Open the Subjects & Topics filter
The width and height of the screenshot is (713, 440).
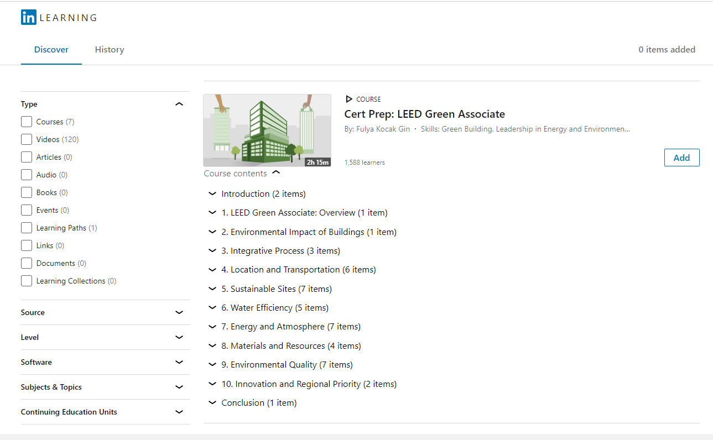tap(179, 387)
